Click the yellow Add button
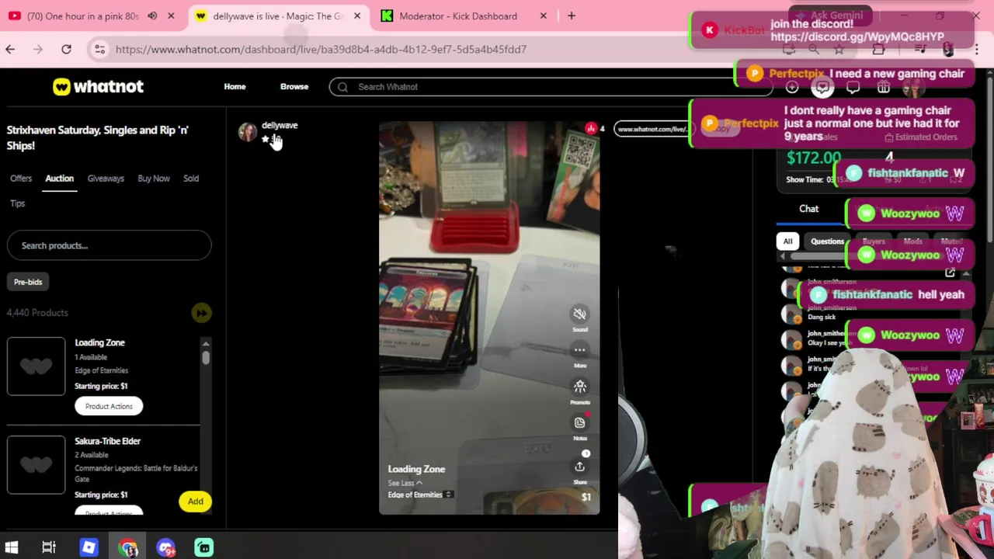994x559 pixels. point(195,502)
